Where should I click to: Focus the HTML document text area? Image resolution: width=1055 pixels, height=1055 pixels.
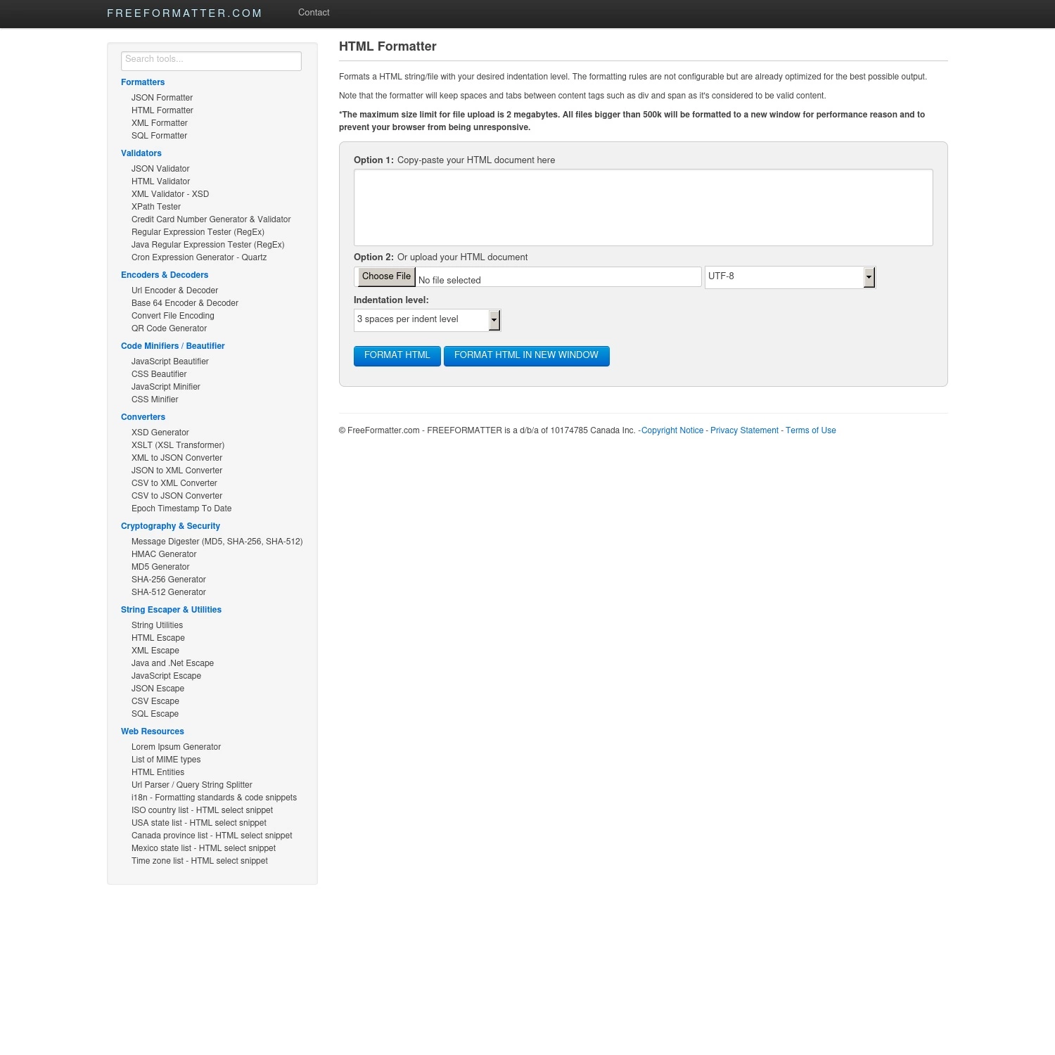coord(643,207)
